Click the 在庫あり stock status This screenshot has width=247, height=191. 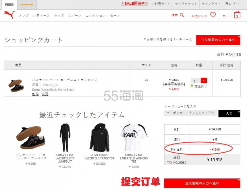[x=201, y=86]
